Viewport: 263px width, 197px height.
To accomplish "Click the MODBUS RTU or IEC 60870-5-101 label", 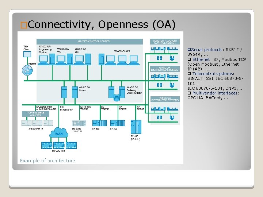I will [46, 108].
